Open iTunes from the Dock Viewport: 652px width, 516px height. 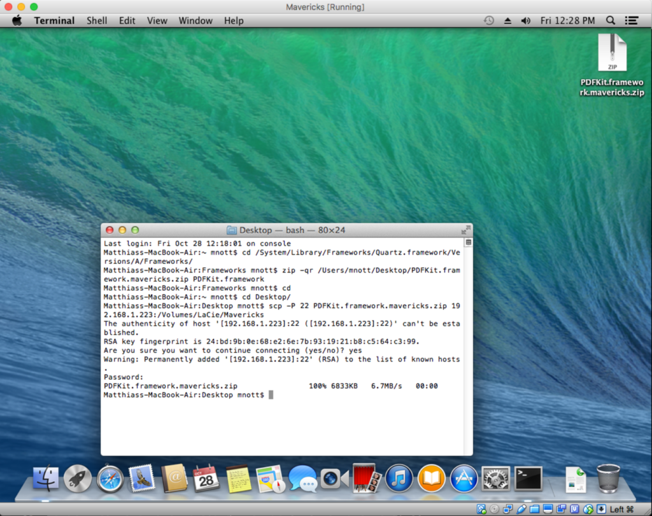[399, 478]
